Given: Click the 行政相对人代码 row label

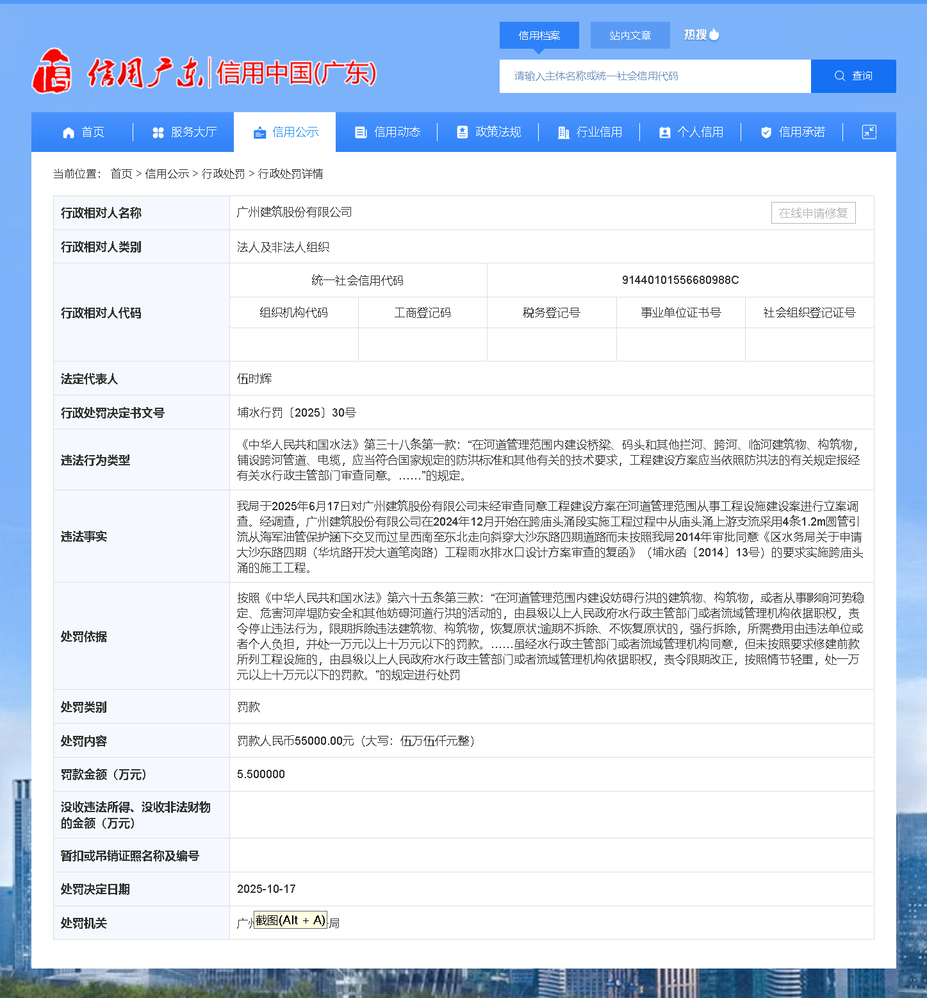Looking at the screenshot, I should (101, 313).
